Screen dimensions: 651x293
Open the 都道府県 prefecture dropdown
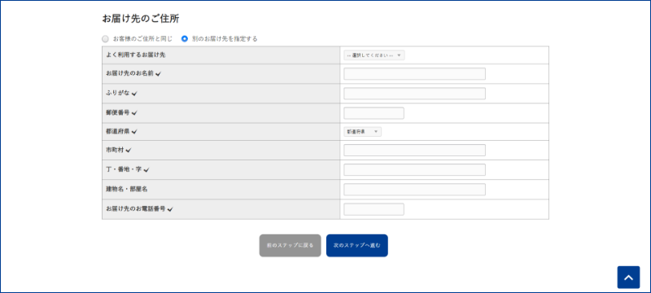point(362,132)
